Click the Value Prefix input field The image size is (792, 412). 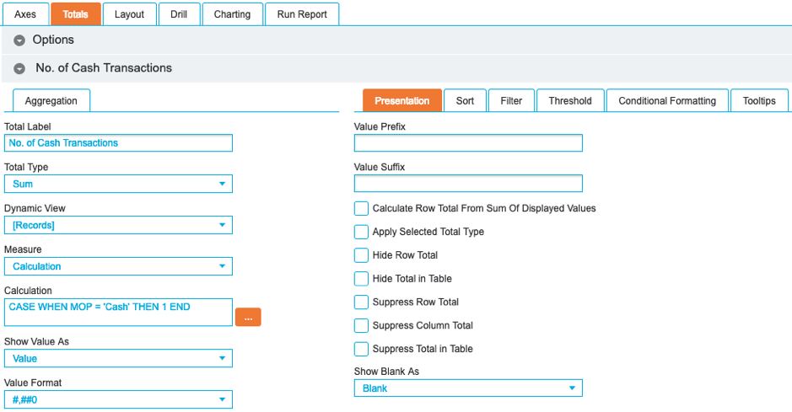click(x=467, y=143)
